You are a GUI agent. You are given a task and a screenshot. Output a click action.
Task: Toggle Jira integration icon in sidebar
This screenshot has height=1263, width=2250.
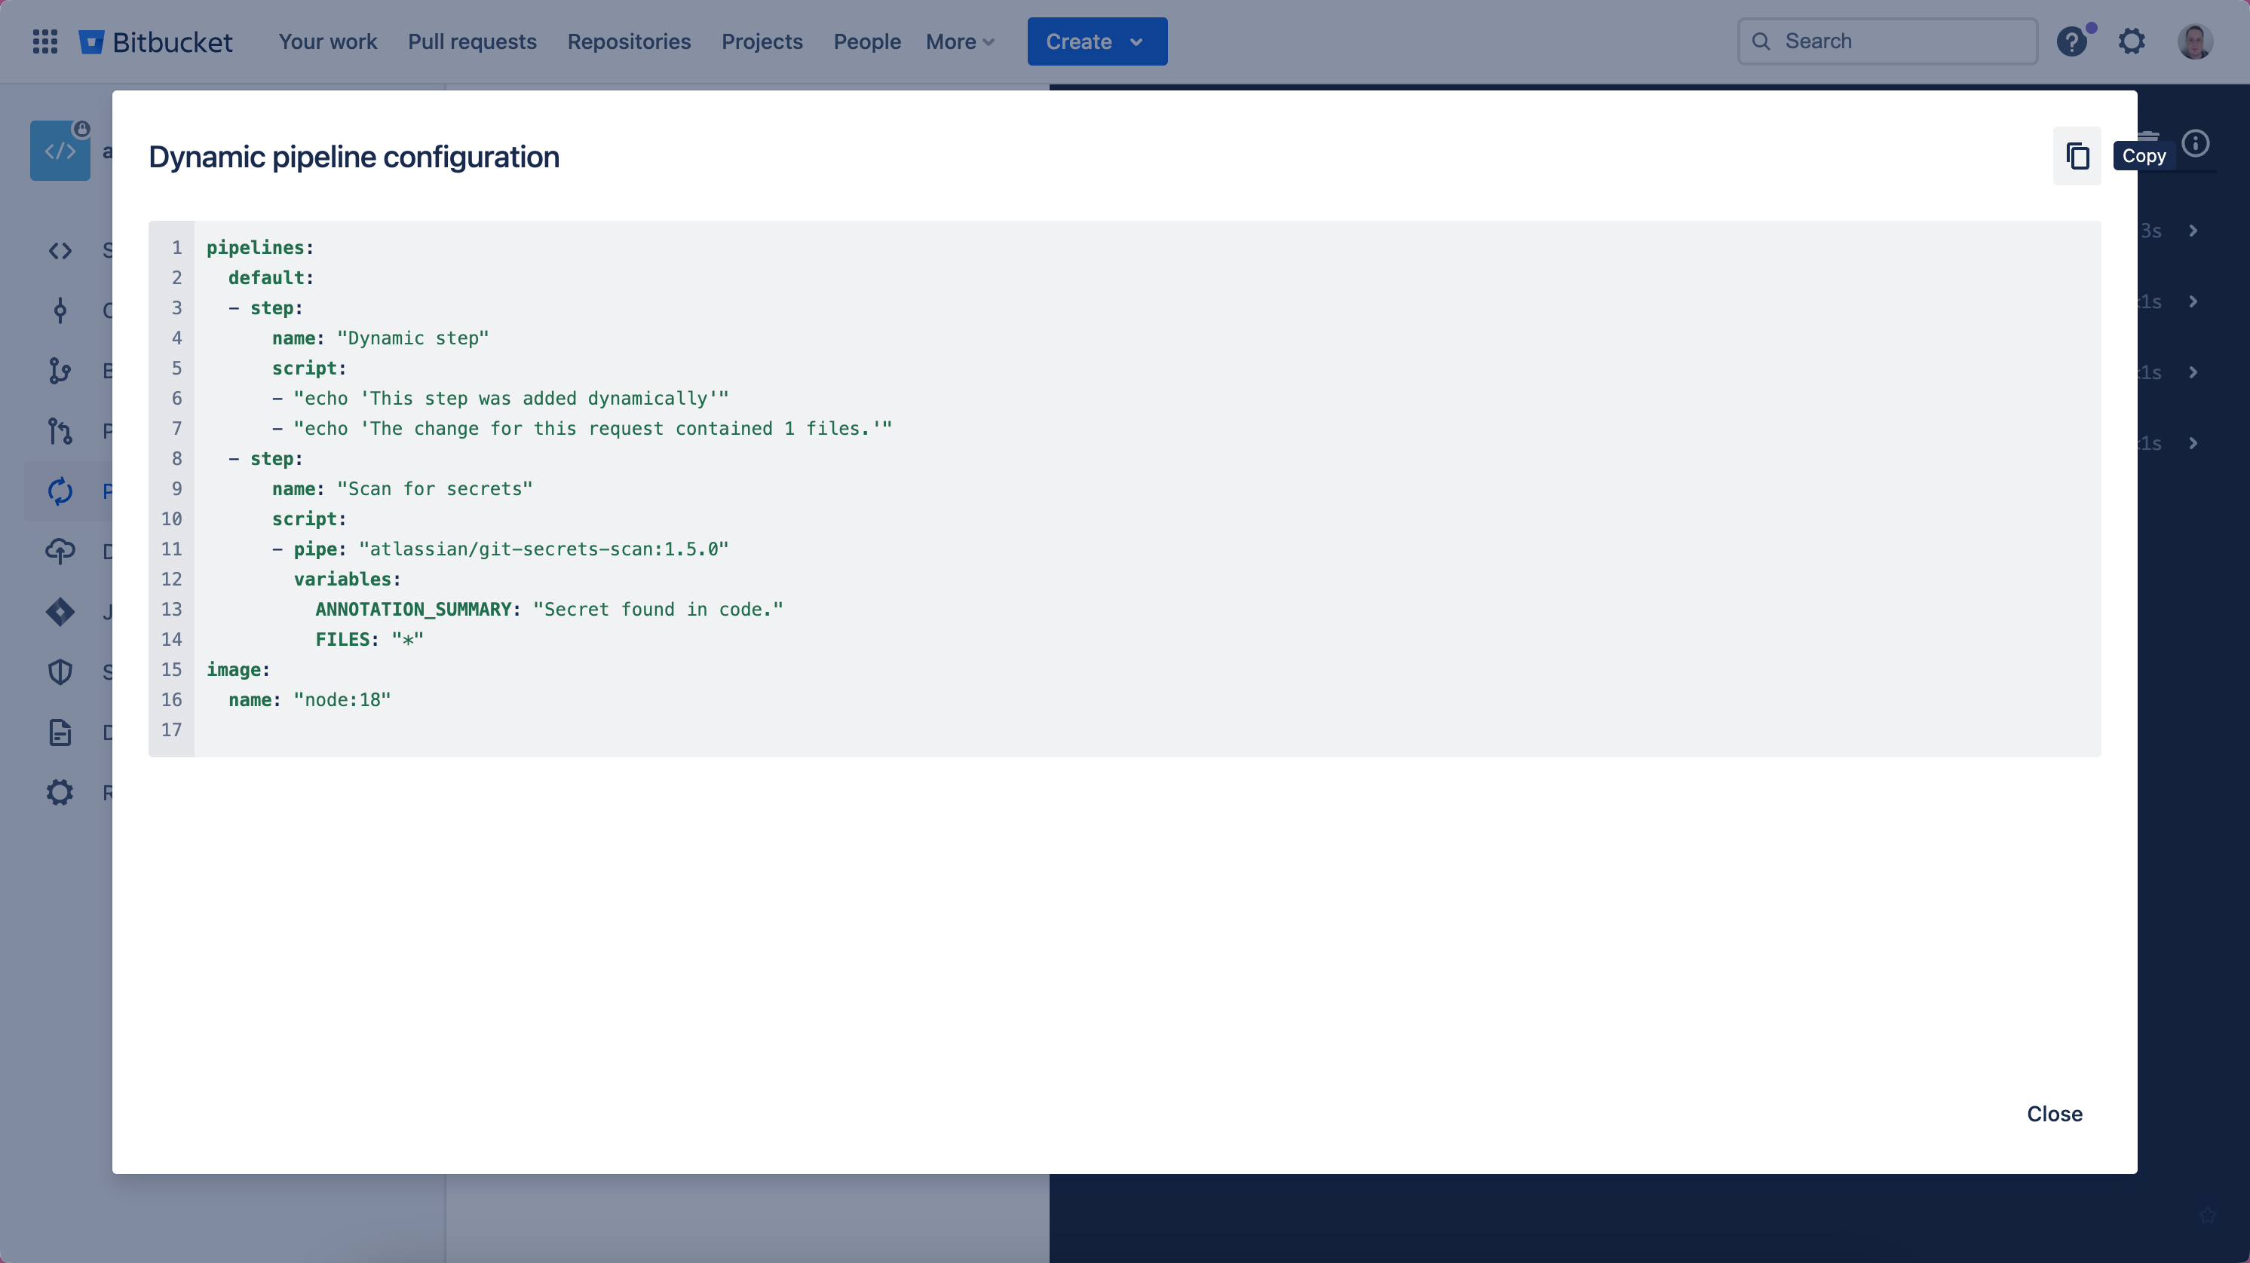click(x=59, y=611)
